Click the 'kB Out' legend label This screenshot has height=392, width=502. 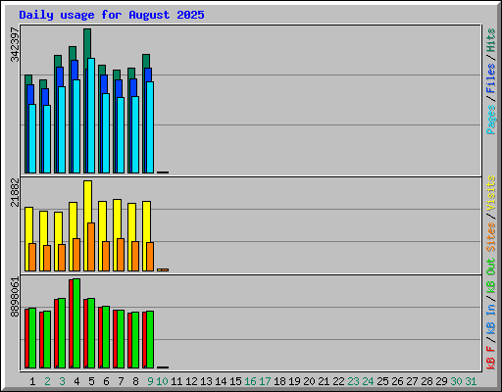490,275
